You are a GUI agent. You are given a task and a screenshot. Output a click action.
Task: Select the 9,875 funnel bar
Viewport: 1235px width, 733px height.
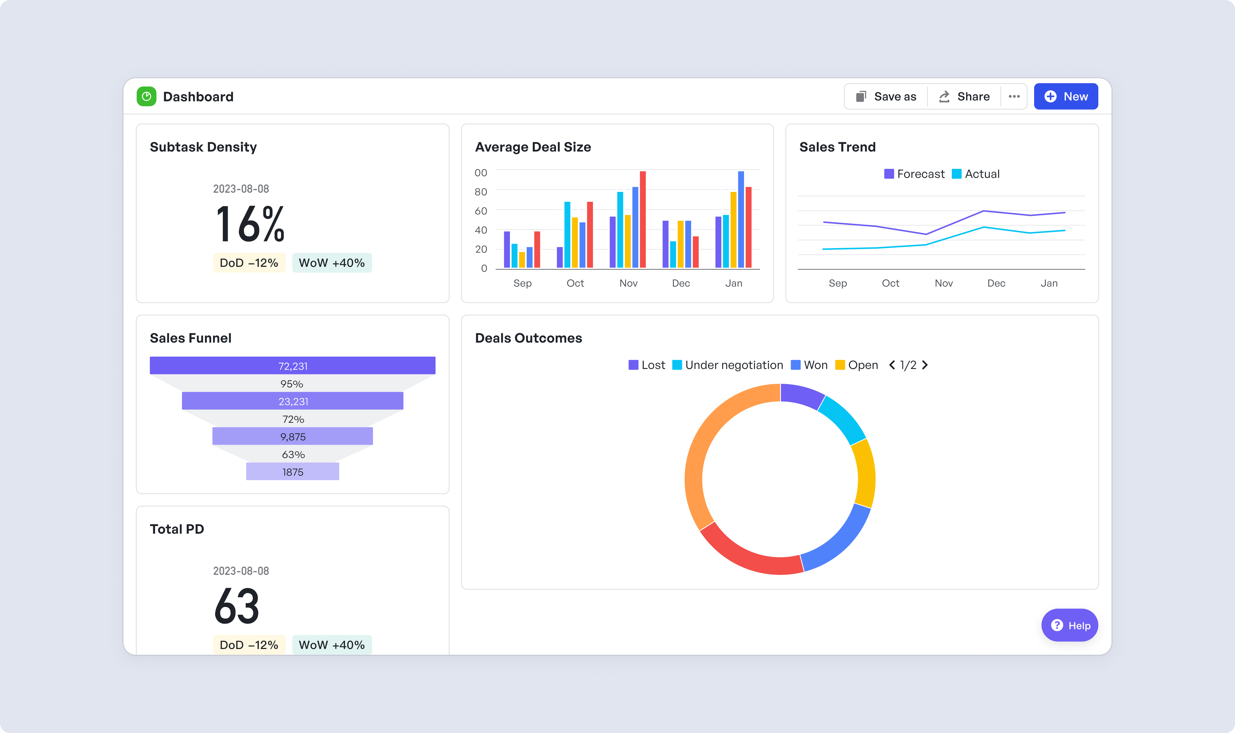coord(292,436)
